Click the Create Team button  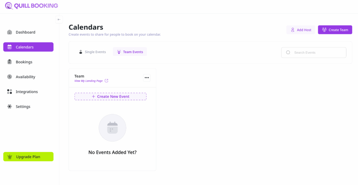tap(335, 30)
